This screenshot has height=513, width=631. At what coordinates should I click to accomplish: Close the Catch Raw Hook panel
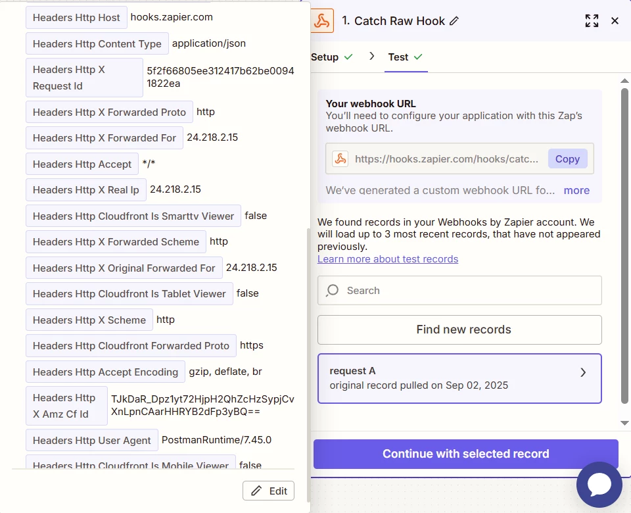615,21
